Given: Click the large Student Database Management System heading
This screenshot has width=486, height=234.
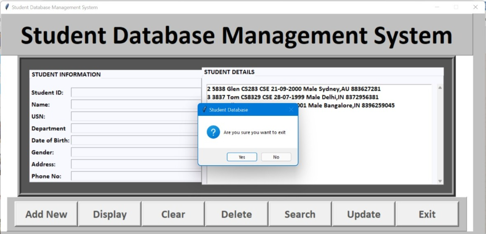Looking at the screenshot, I should coord(237,36).
